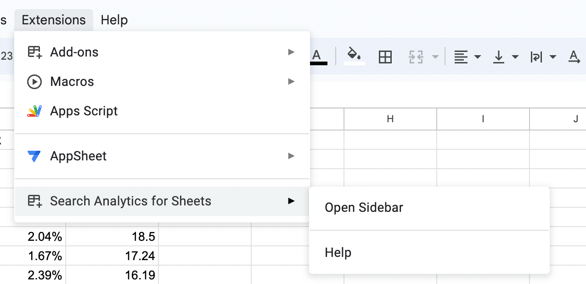
Task: Click the Apps Script colorful icon
Action: 34,111
